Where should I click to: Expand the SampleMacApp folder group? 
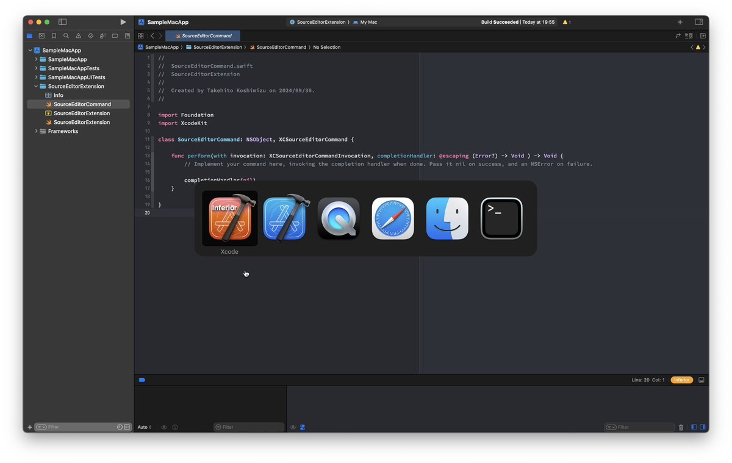click(36, 59)
